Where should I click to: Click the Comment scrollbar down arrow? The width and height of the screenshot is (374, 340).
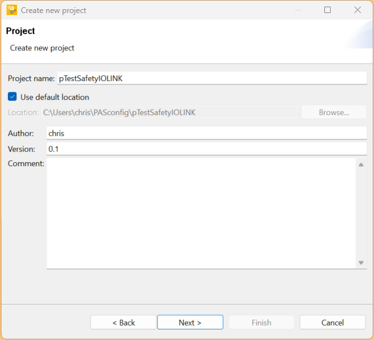coord(361,262)
